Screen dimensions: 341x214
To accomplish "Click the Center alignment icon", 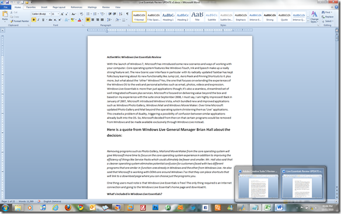I will (93, 20).
